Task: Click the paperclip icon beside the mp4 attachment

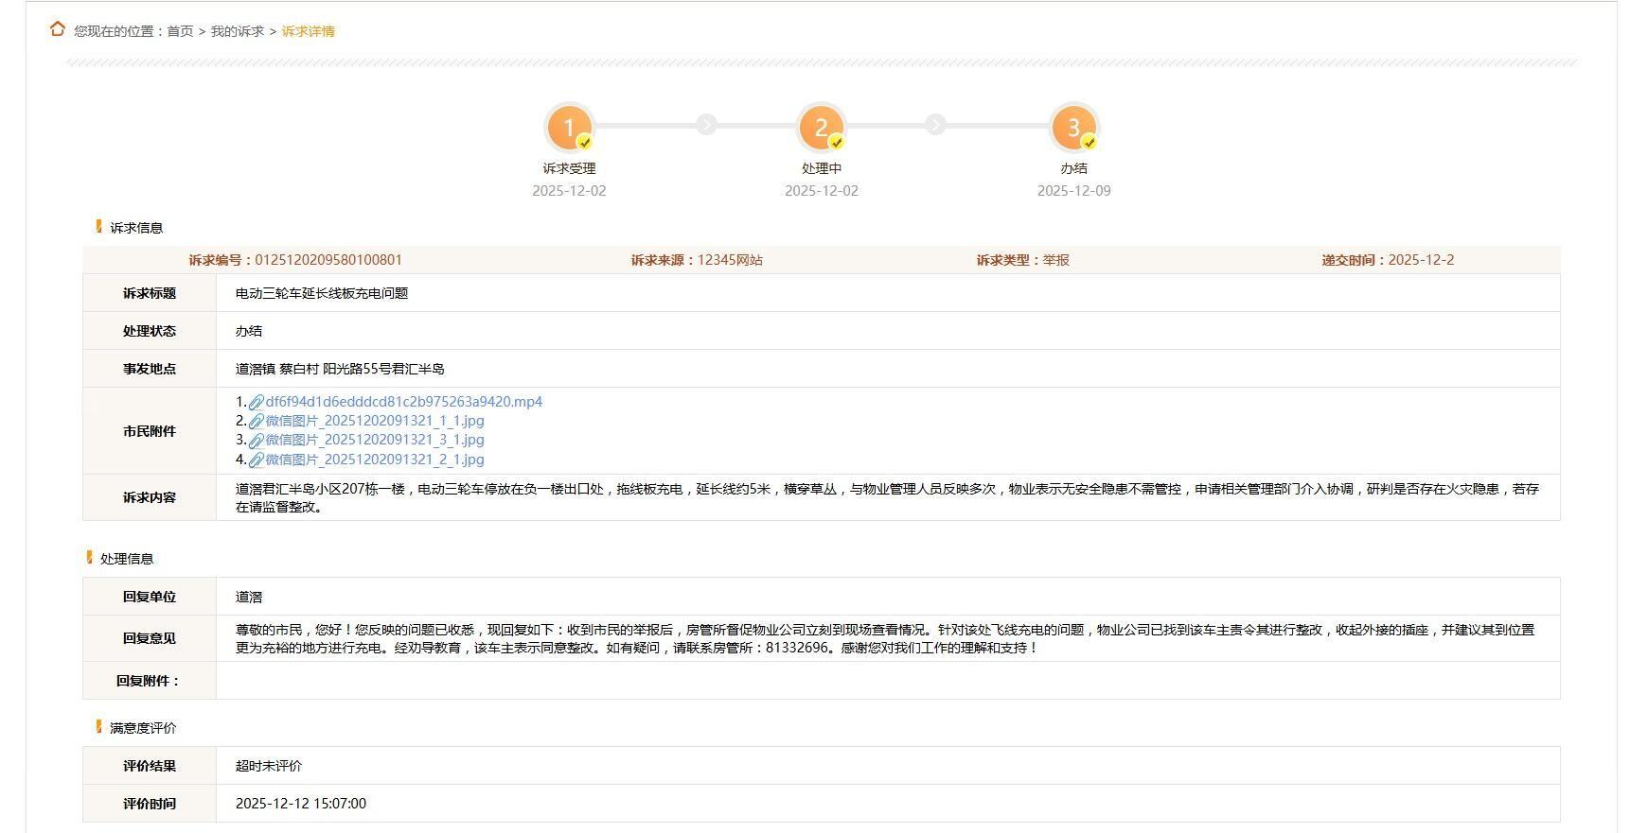Action: coord(256,403)
